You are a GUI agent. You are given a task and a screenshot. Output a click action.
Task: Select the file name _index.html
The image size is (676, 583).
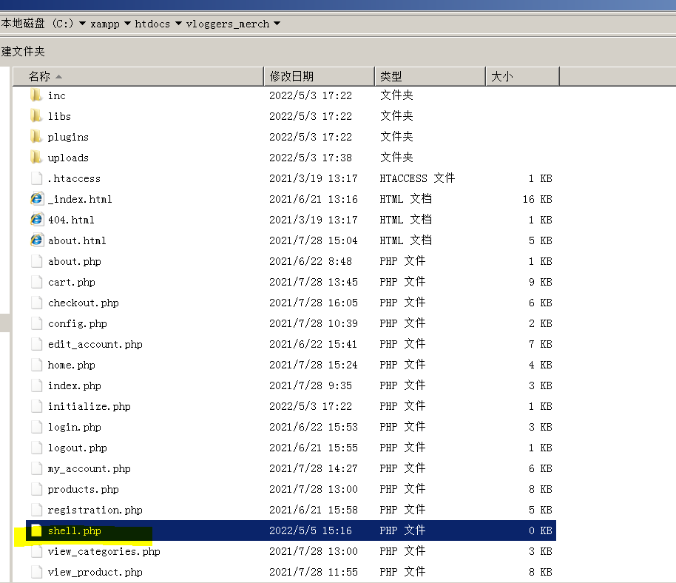point(80,199)
